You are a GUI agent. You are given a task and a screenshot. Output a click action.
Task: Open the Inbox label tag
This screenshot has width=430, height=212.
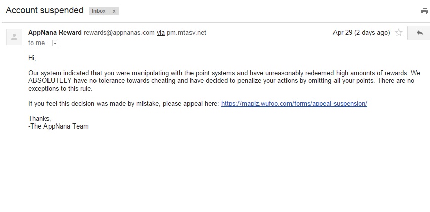[99, 11]
